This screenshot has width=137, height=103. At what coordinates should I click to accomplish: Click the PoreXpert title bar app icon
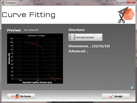tap(3, 3)
